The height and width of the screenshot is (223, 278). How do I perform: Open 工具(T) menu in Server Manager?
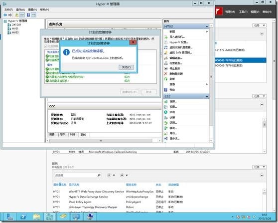[243, 11]
